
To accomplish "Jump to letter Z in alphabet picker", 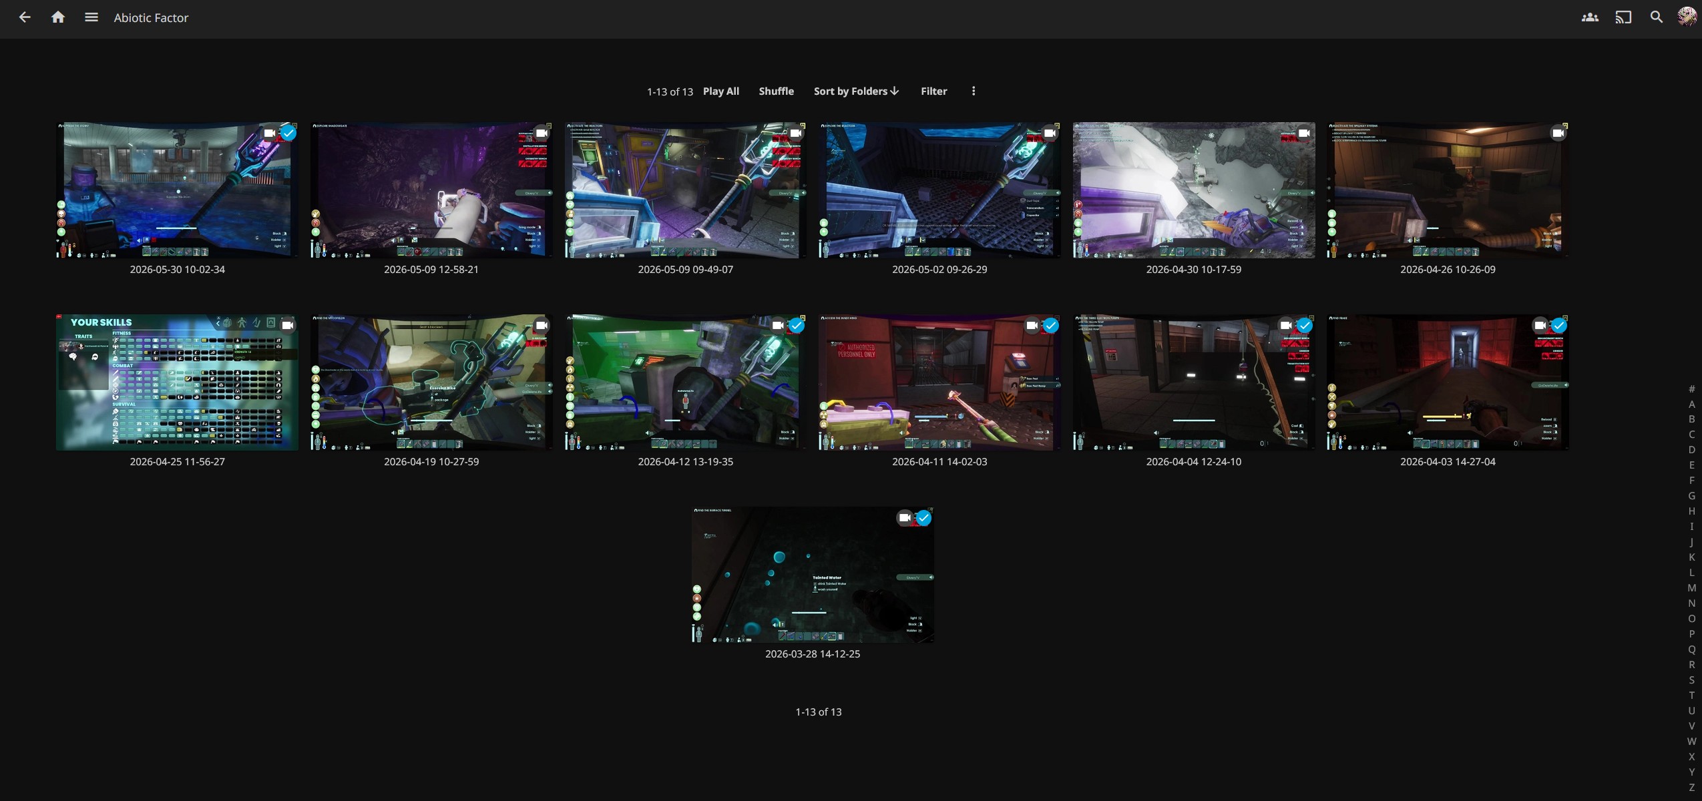I will tap(1691, 787).
